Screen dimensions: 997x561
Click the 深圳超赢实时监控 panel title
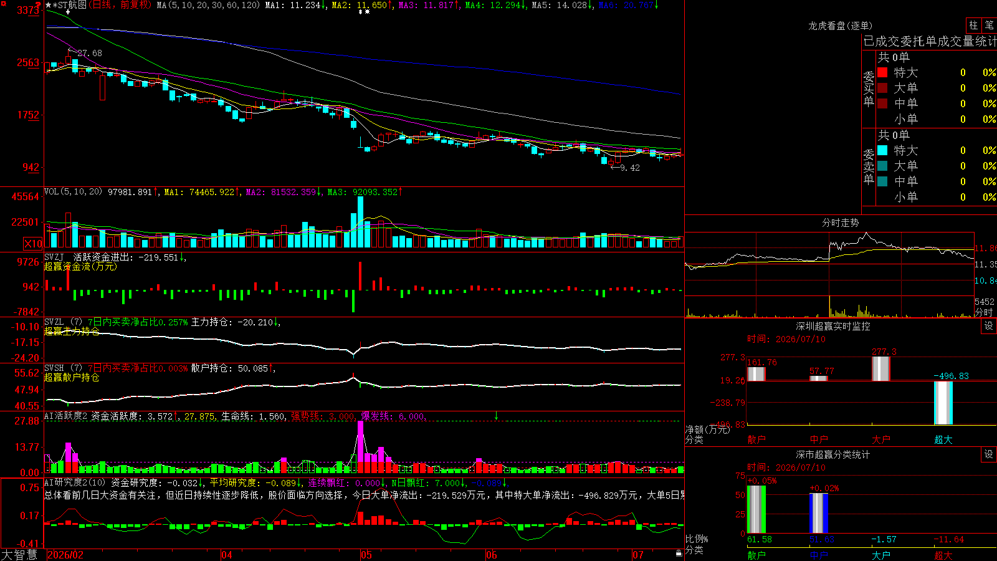[x=833, y=326]
